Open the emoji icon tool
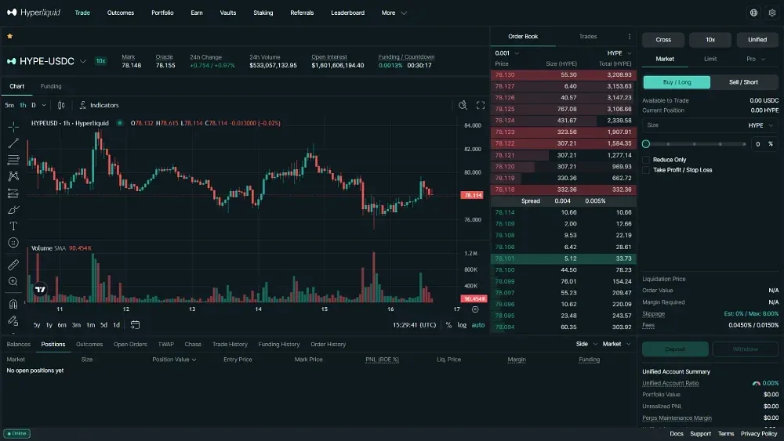784x441 pixels. click(x=13, y=243)
